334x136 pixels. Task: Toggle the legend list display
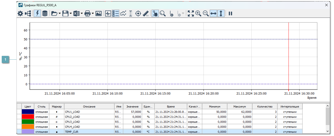coord(116,13)
